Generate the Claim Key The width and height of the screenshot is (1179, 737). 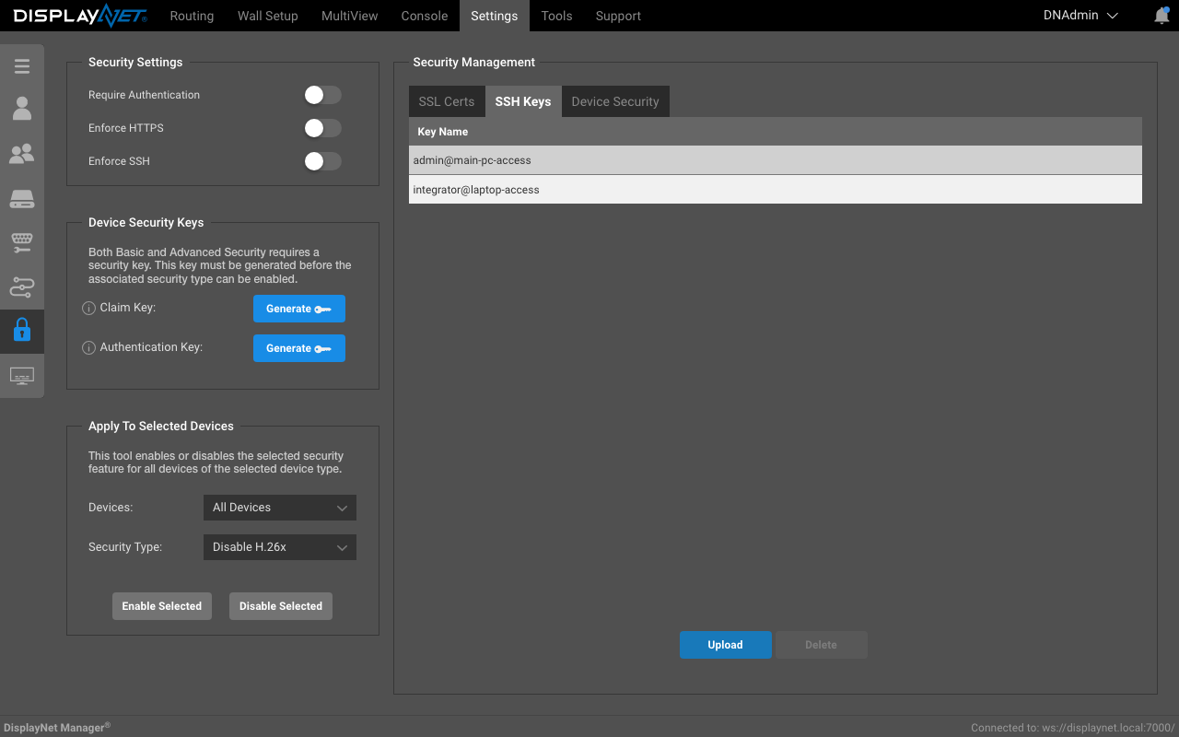(x=299, y=309)
